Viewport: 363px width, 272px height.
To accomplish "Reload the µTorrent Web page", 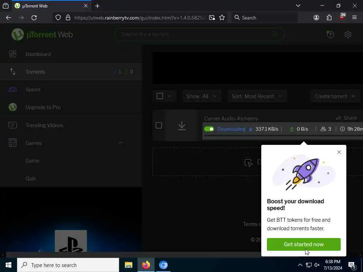I will click(x=34, y=18).
